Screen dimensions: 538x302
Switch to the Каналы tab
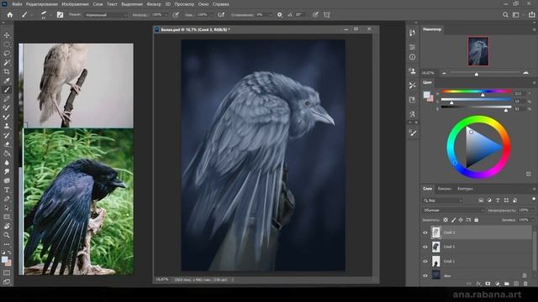pyautogui.click(x=445, y=189)
